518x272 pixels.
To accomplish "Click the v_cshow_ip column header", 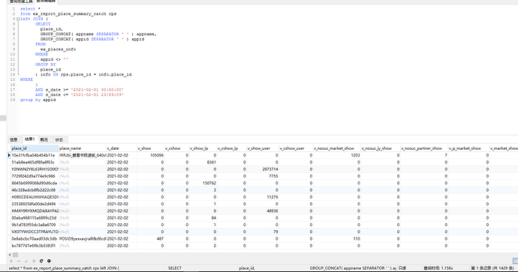I will pos(231,148).
